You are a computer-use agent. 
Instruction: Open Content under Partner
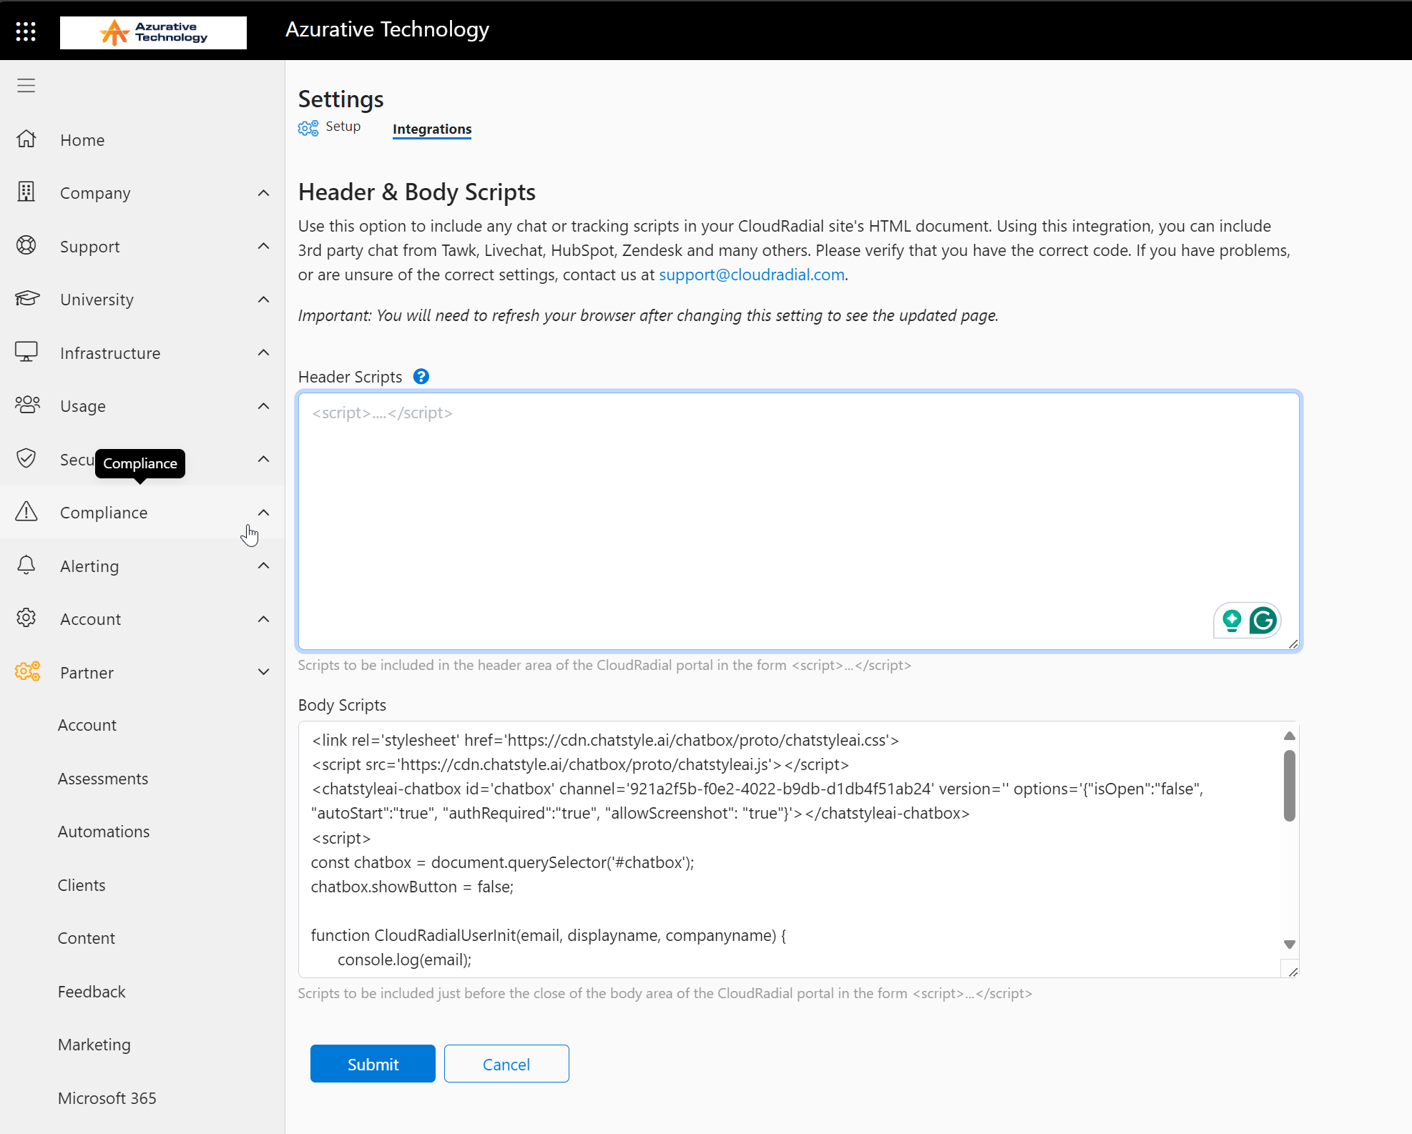tap(87, 938)
